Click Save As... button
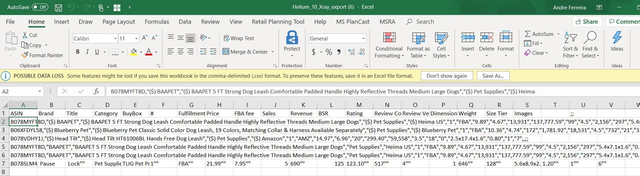Screen dimensions: 640x176 pos(493,76)
